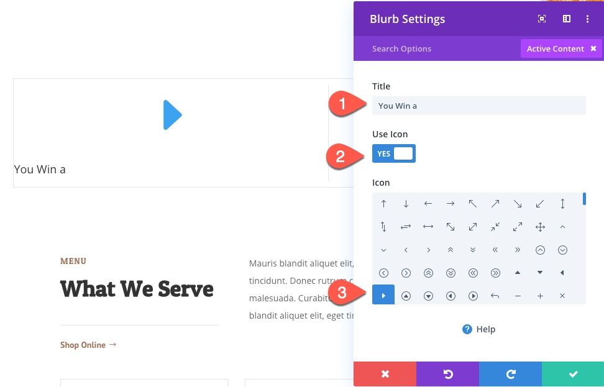Open the Help link
This screenshot has height=387, width=604.
point(478,329)
